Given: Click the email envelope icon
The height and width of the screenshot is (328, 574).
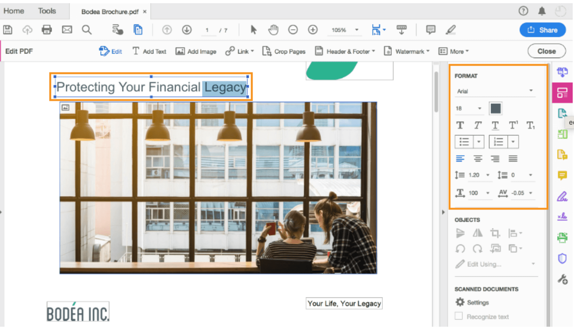Looking at the screenshot, I should (x=67, y=30).
